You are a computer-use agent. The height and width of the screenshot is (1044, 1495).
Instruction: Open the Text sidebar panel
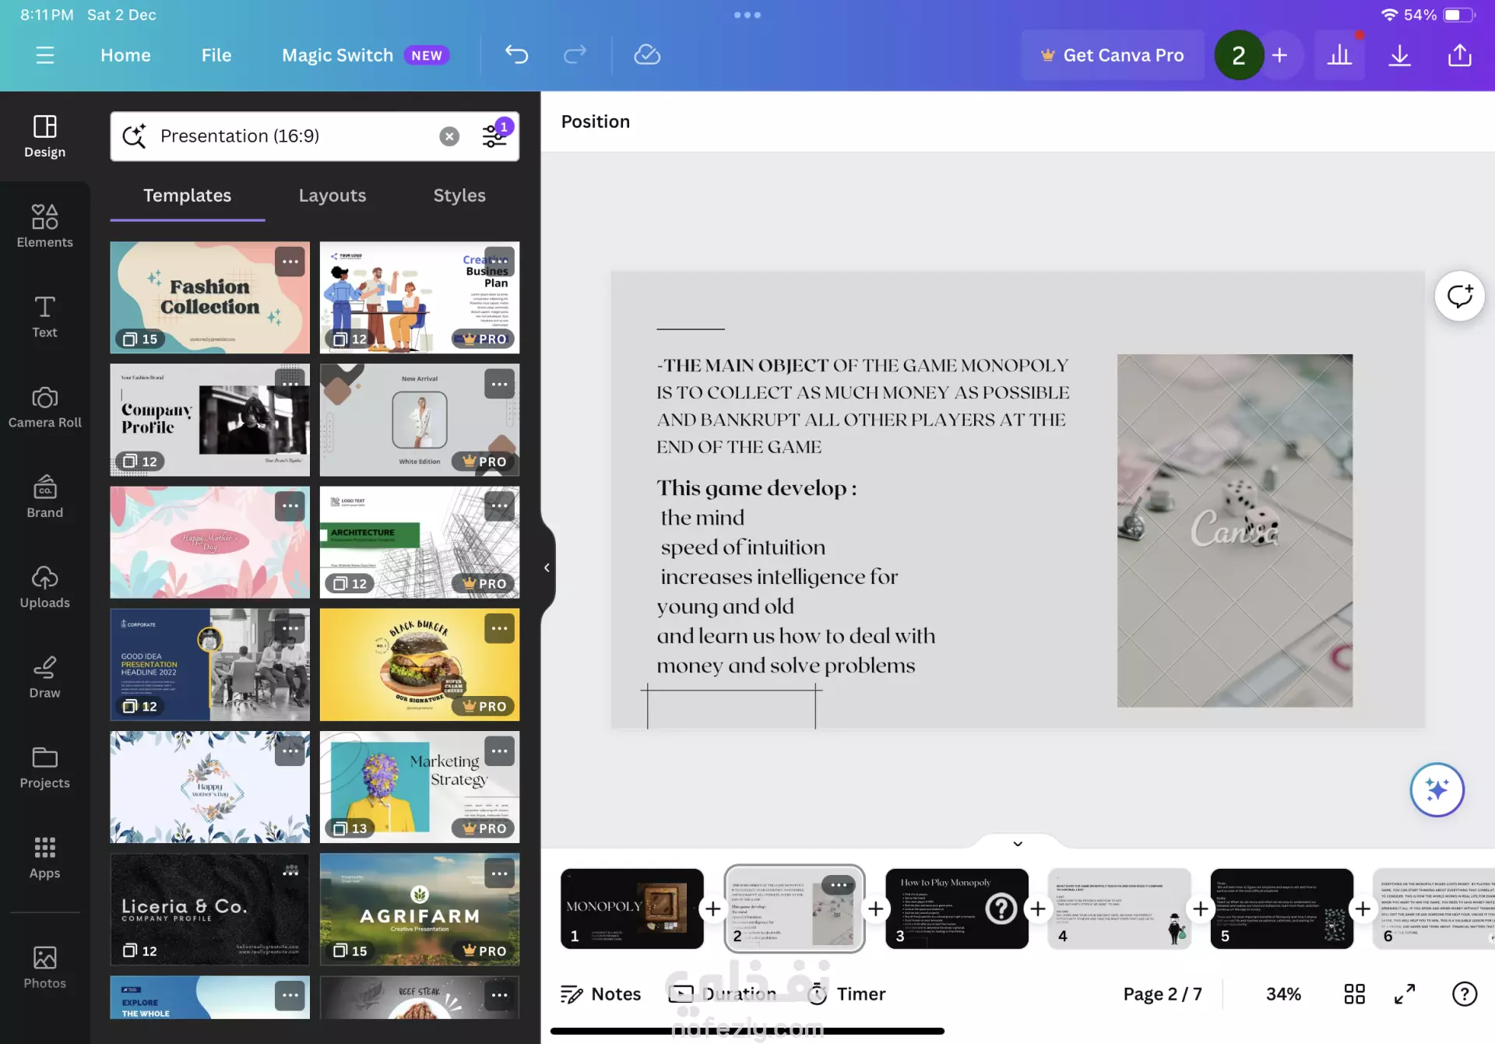(44, 316)
